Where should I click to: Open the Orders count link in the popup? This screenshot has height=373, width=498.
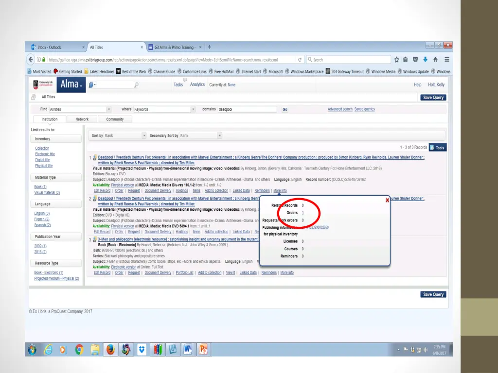pyautogui.click(x=302, y=213)
